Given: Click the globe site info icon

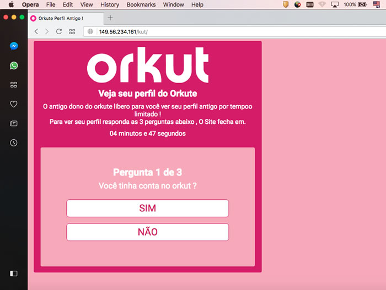Looking at the screenshot, I should point(90,31).
